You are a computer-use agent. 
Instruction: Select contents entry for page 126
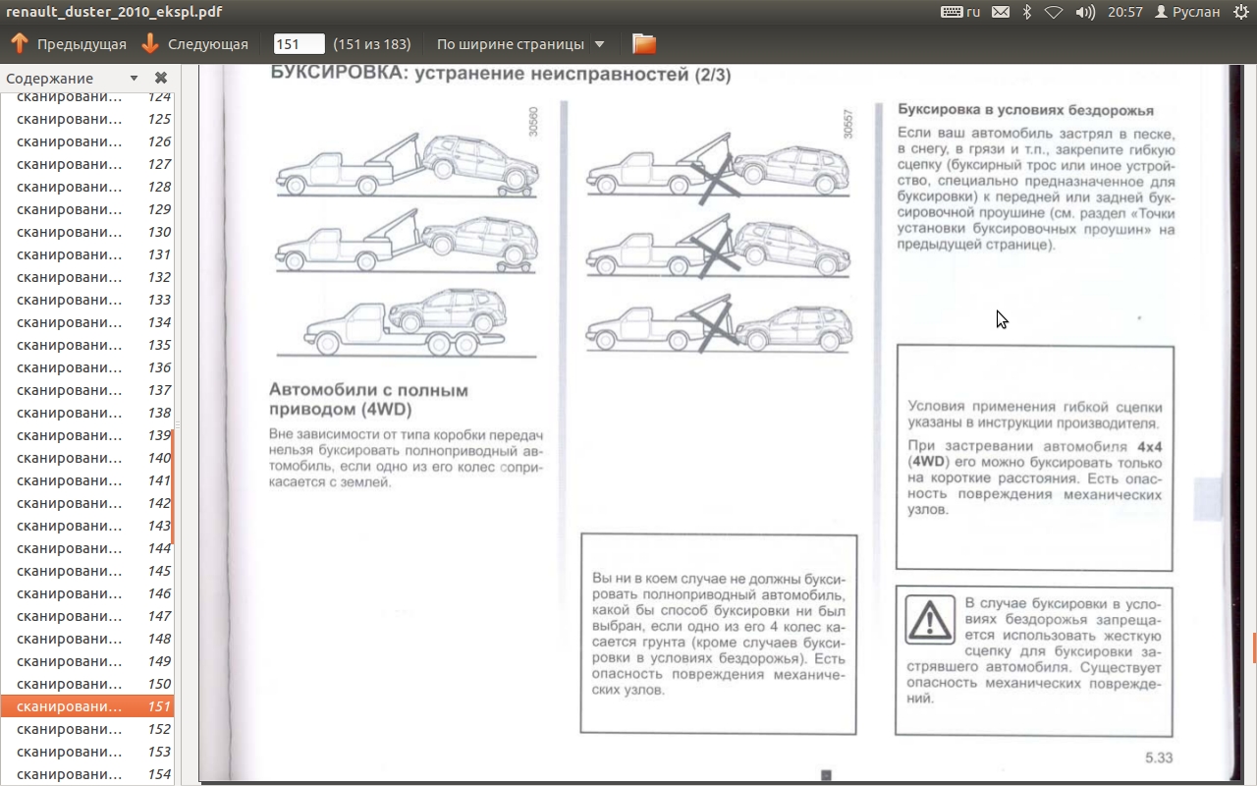click(x=86, y=141)
